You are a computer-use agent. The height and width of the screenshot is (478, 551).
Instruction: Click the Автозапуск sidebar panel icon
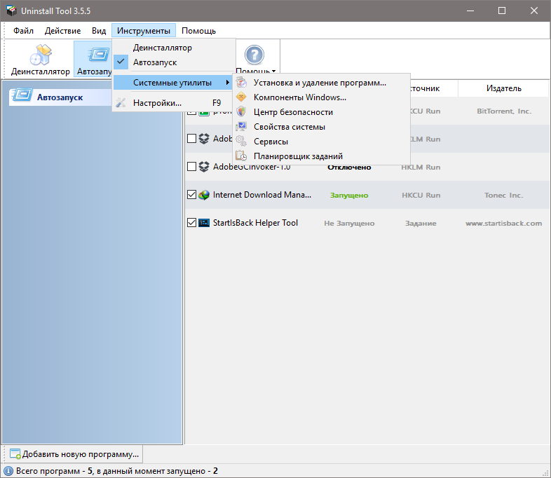pyautogui.click(x=22, y=96)
